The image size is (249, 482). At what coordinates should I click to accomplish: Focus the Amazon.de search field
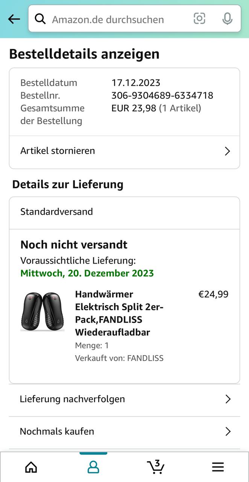point(113,19)
